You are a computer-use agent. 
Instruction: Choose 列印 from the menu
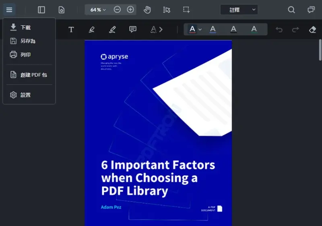click(x=29, y=55)
